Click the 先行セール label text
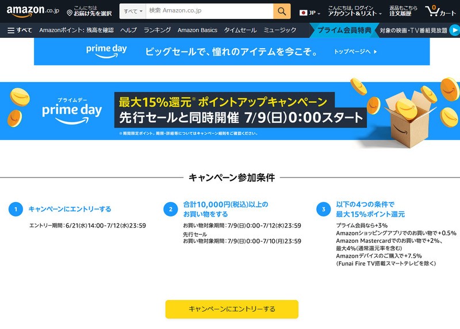Screen dimensions: 460x329 coord(195,234)
